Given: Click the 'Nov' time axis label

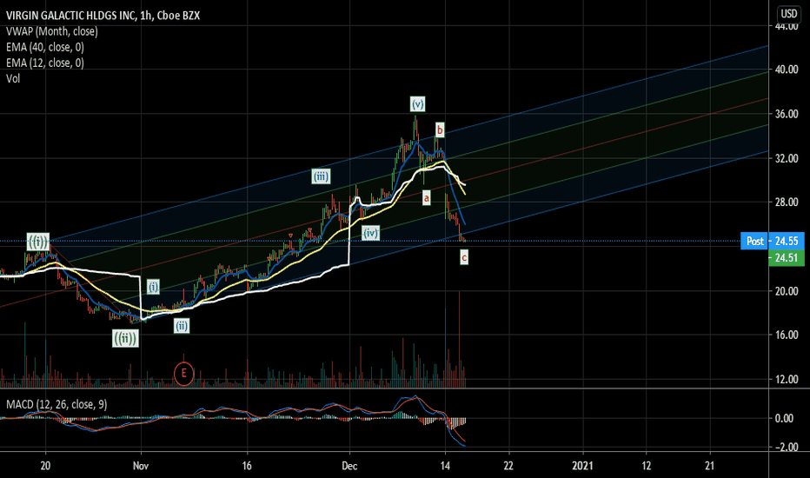Looking at the screenshot, I should [141, 466].
